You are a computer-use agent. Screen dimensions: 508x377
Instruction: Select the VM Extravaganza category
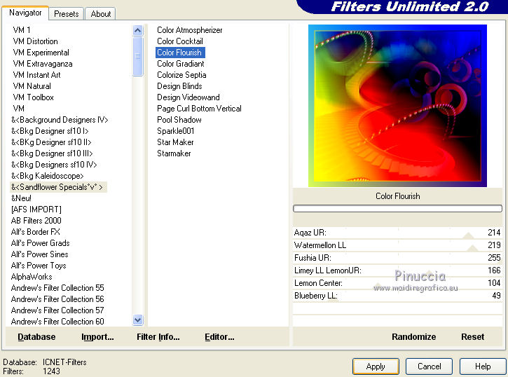click(x=43, y=64)
